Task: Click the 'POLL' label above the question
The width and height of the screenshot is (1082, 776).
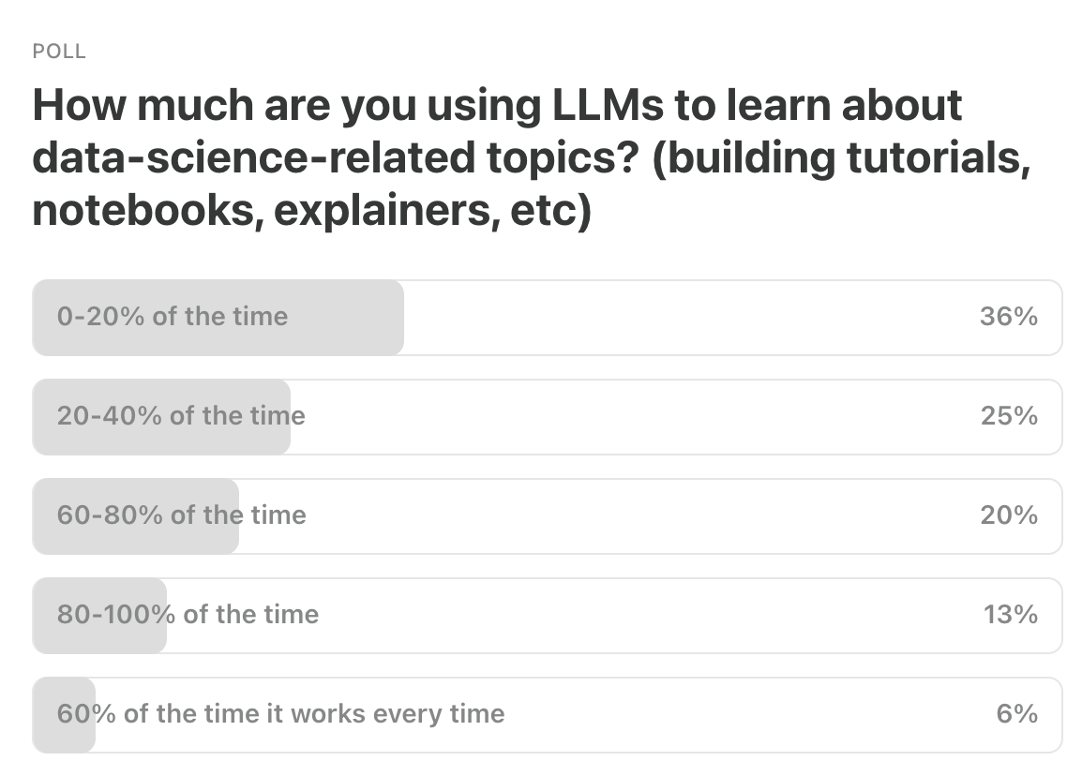Action: click(x=58, y=52)
